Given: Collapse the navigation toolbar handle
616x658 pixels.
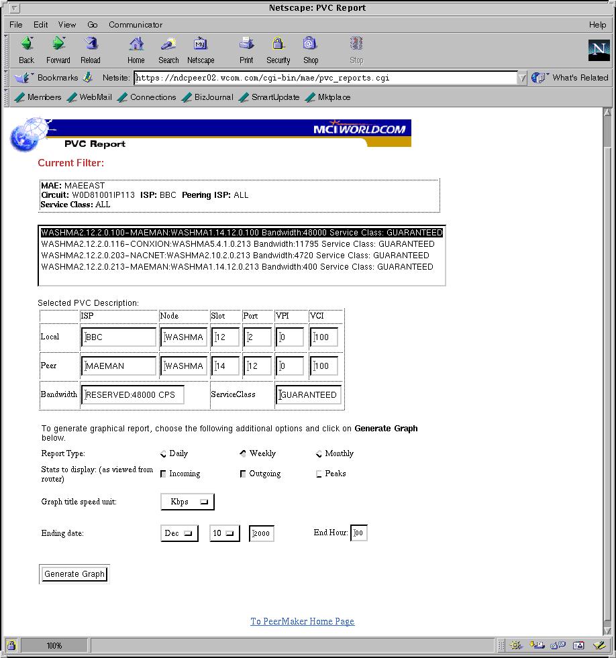Looking at the screenshot, I should point(6,51).
